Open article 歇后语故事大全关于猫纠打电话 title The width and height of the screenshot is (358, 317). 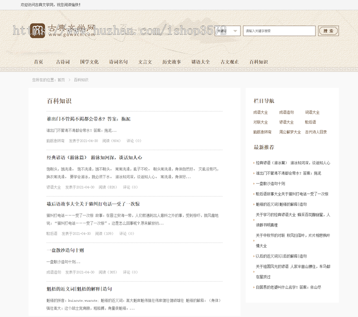93,204
